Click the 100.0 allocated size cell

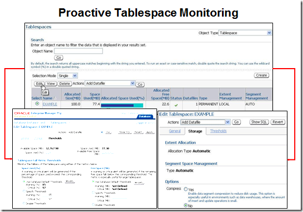click(x=75, y=104)
